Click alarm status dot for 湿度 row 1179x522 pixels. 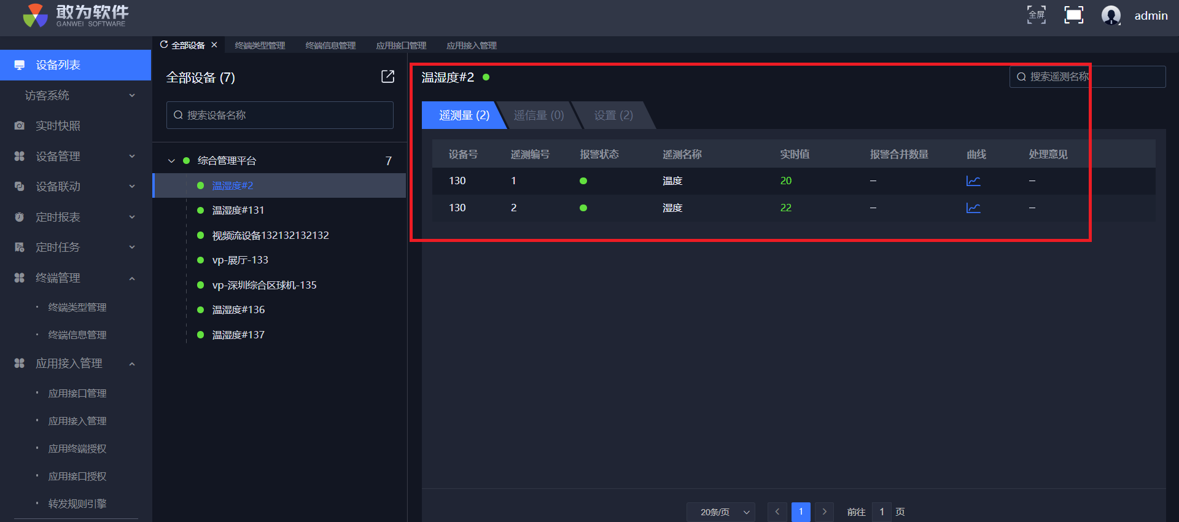tap(583, 208)
